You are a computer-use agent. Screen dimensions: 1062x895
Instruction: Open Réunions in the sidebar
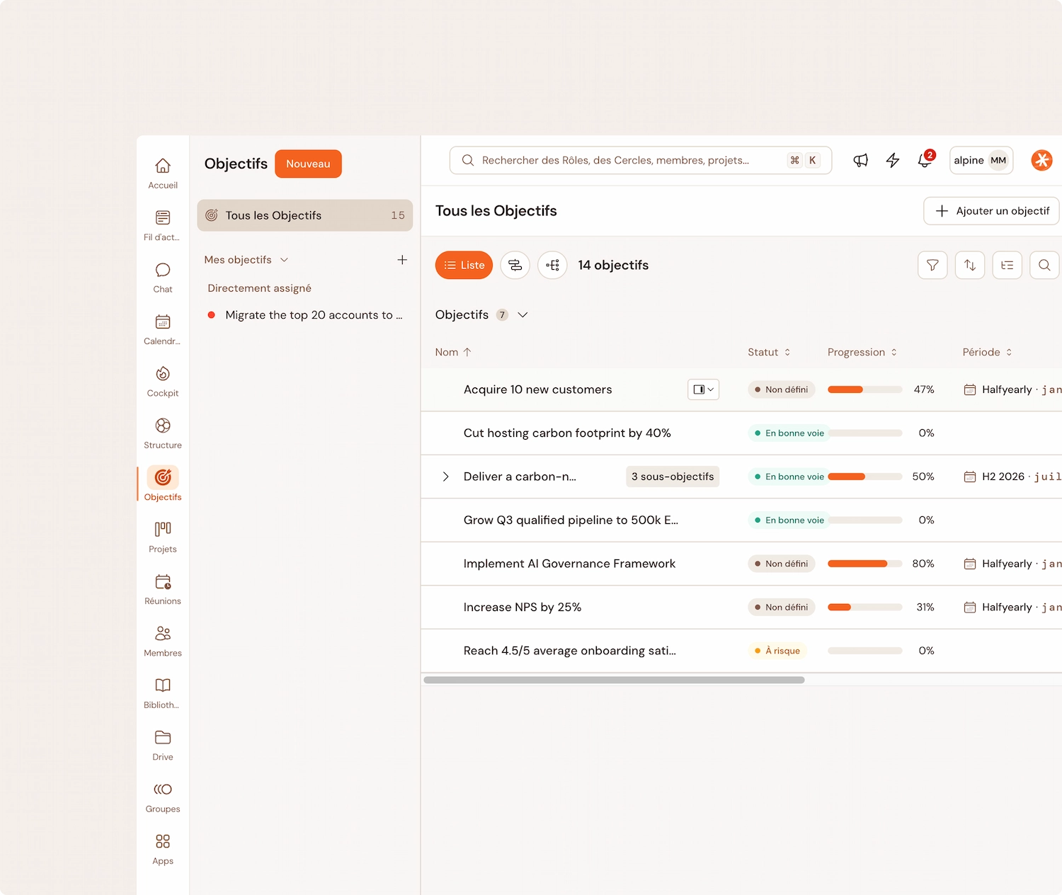[x=163, y=589]
